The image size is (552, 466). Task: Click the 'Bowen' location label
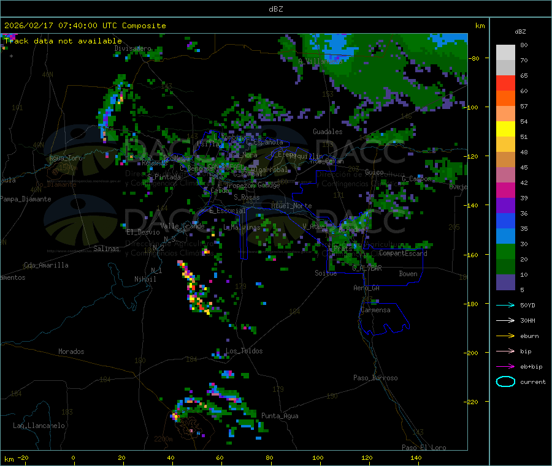pos(408,274)
